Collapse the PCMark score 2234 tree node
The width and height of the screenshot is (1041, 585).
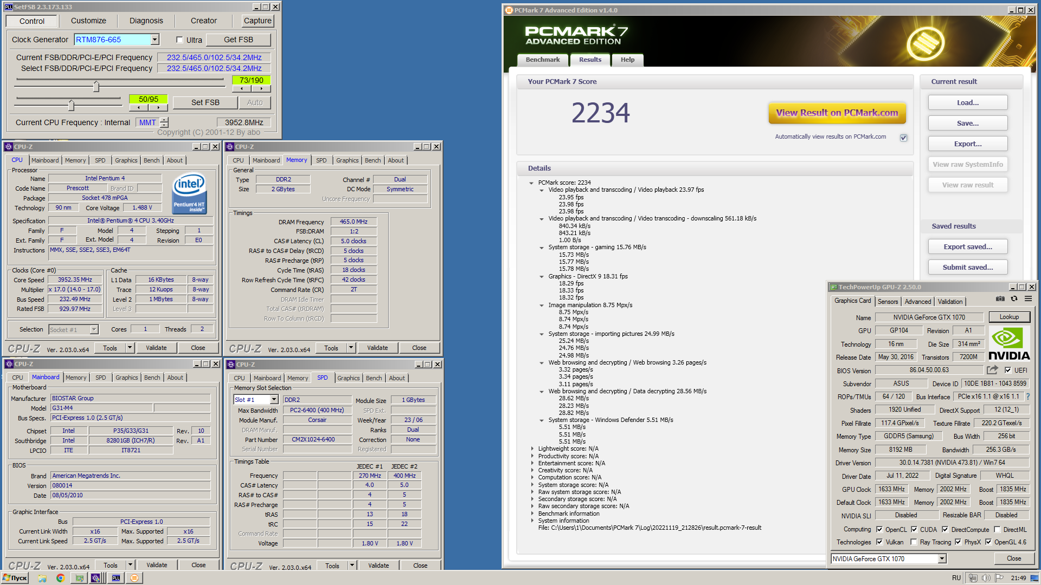click(x=531, y=183)
